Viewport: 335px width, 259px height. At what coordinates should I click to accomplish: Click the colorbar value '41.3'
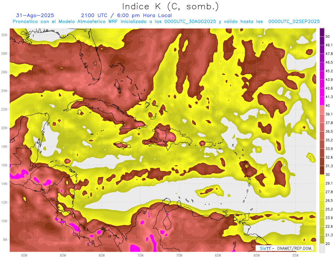[x=329, y=97]
